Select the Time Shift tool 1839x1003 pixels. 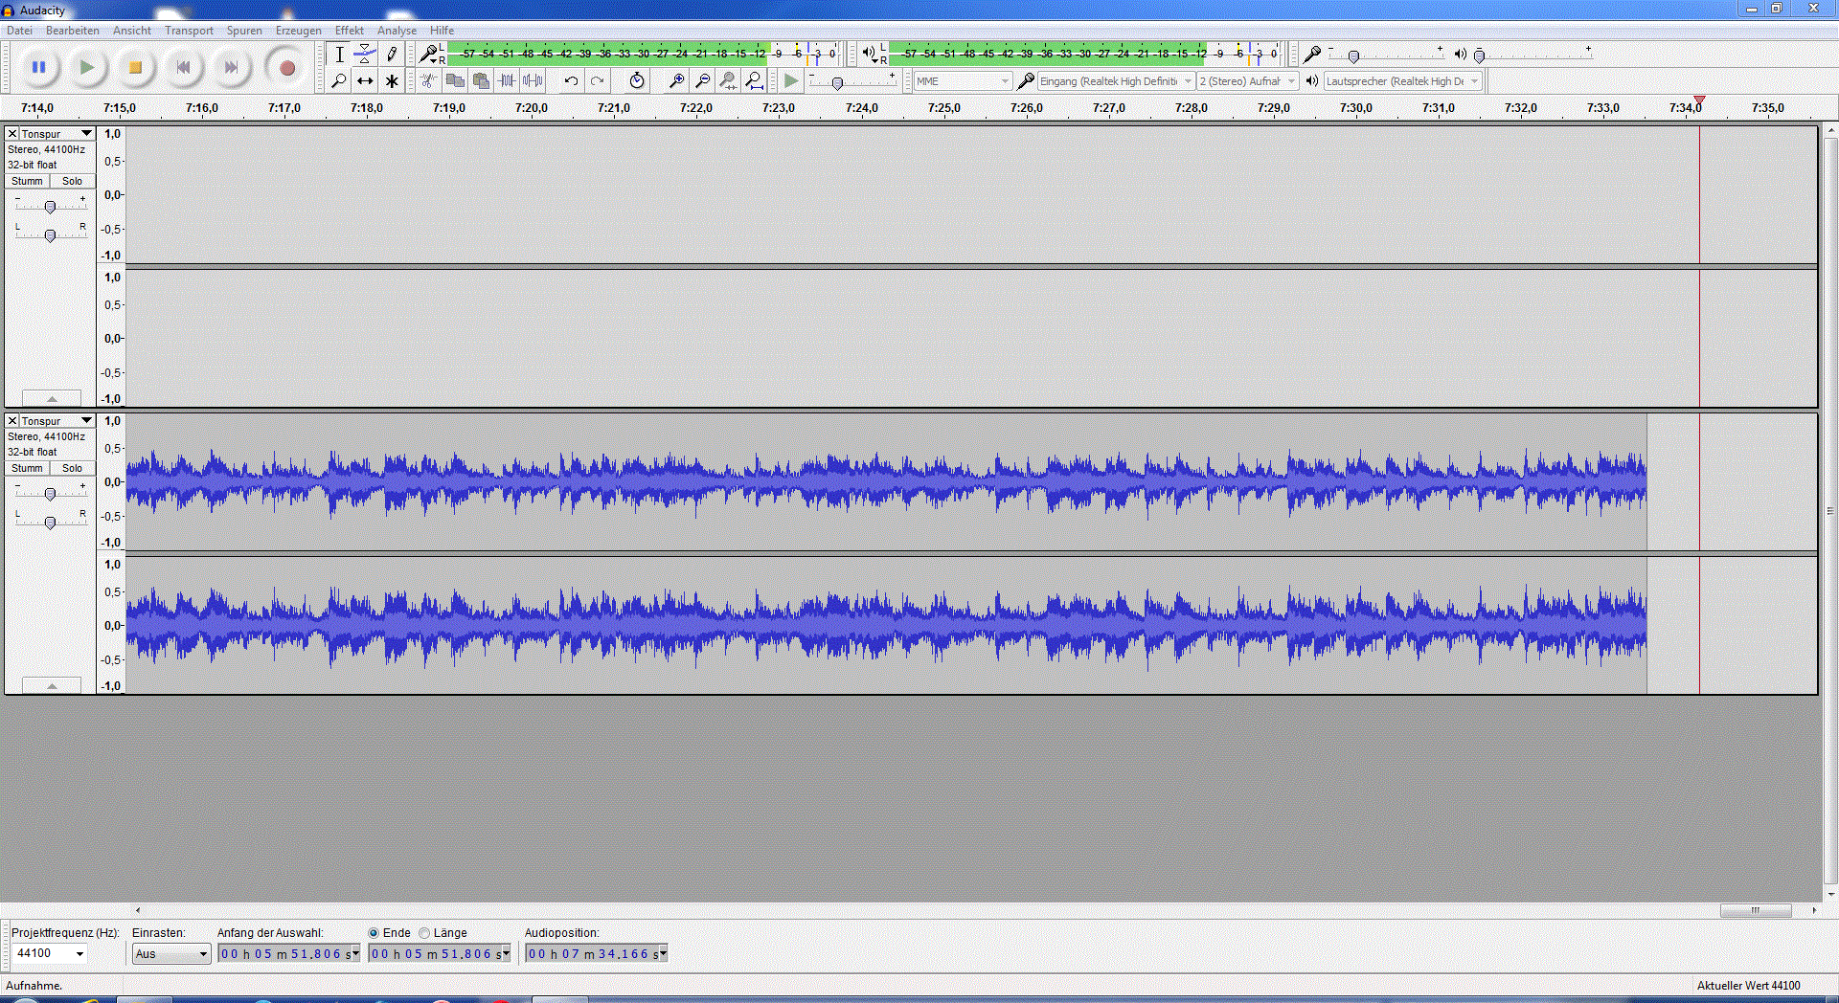pos(365,81)
